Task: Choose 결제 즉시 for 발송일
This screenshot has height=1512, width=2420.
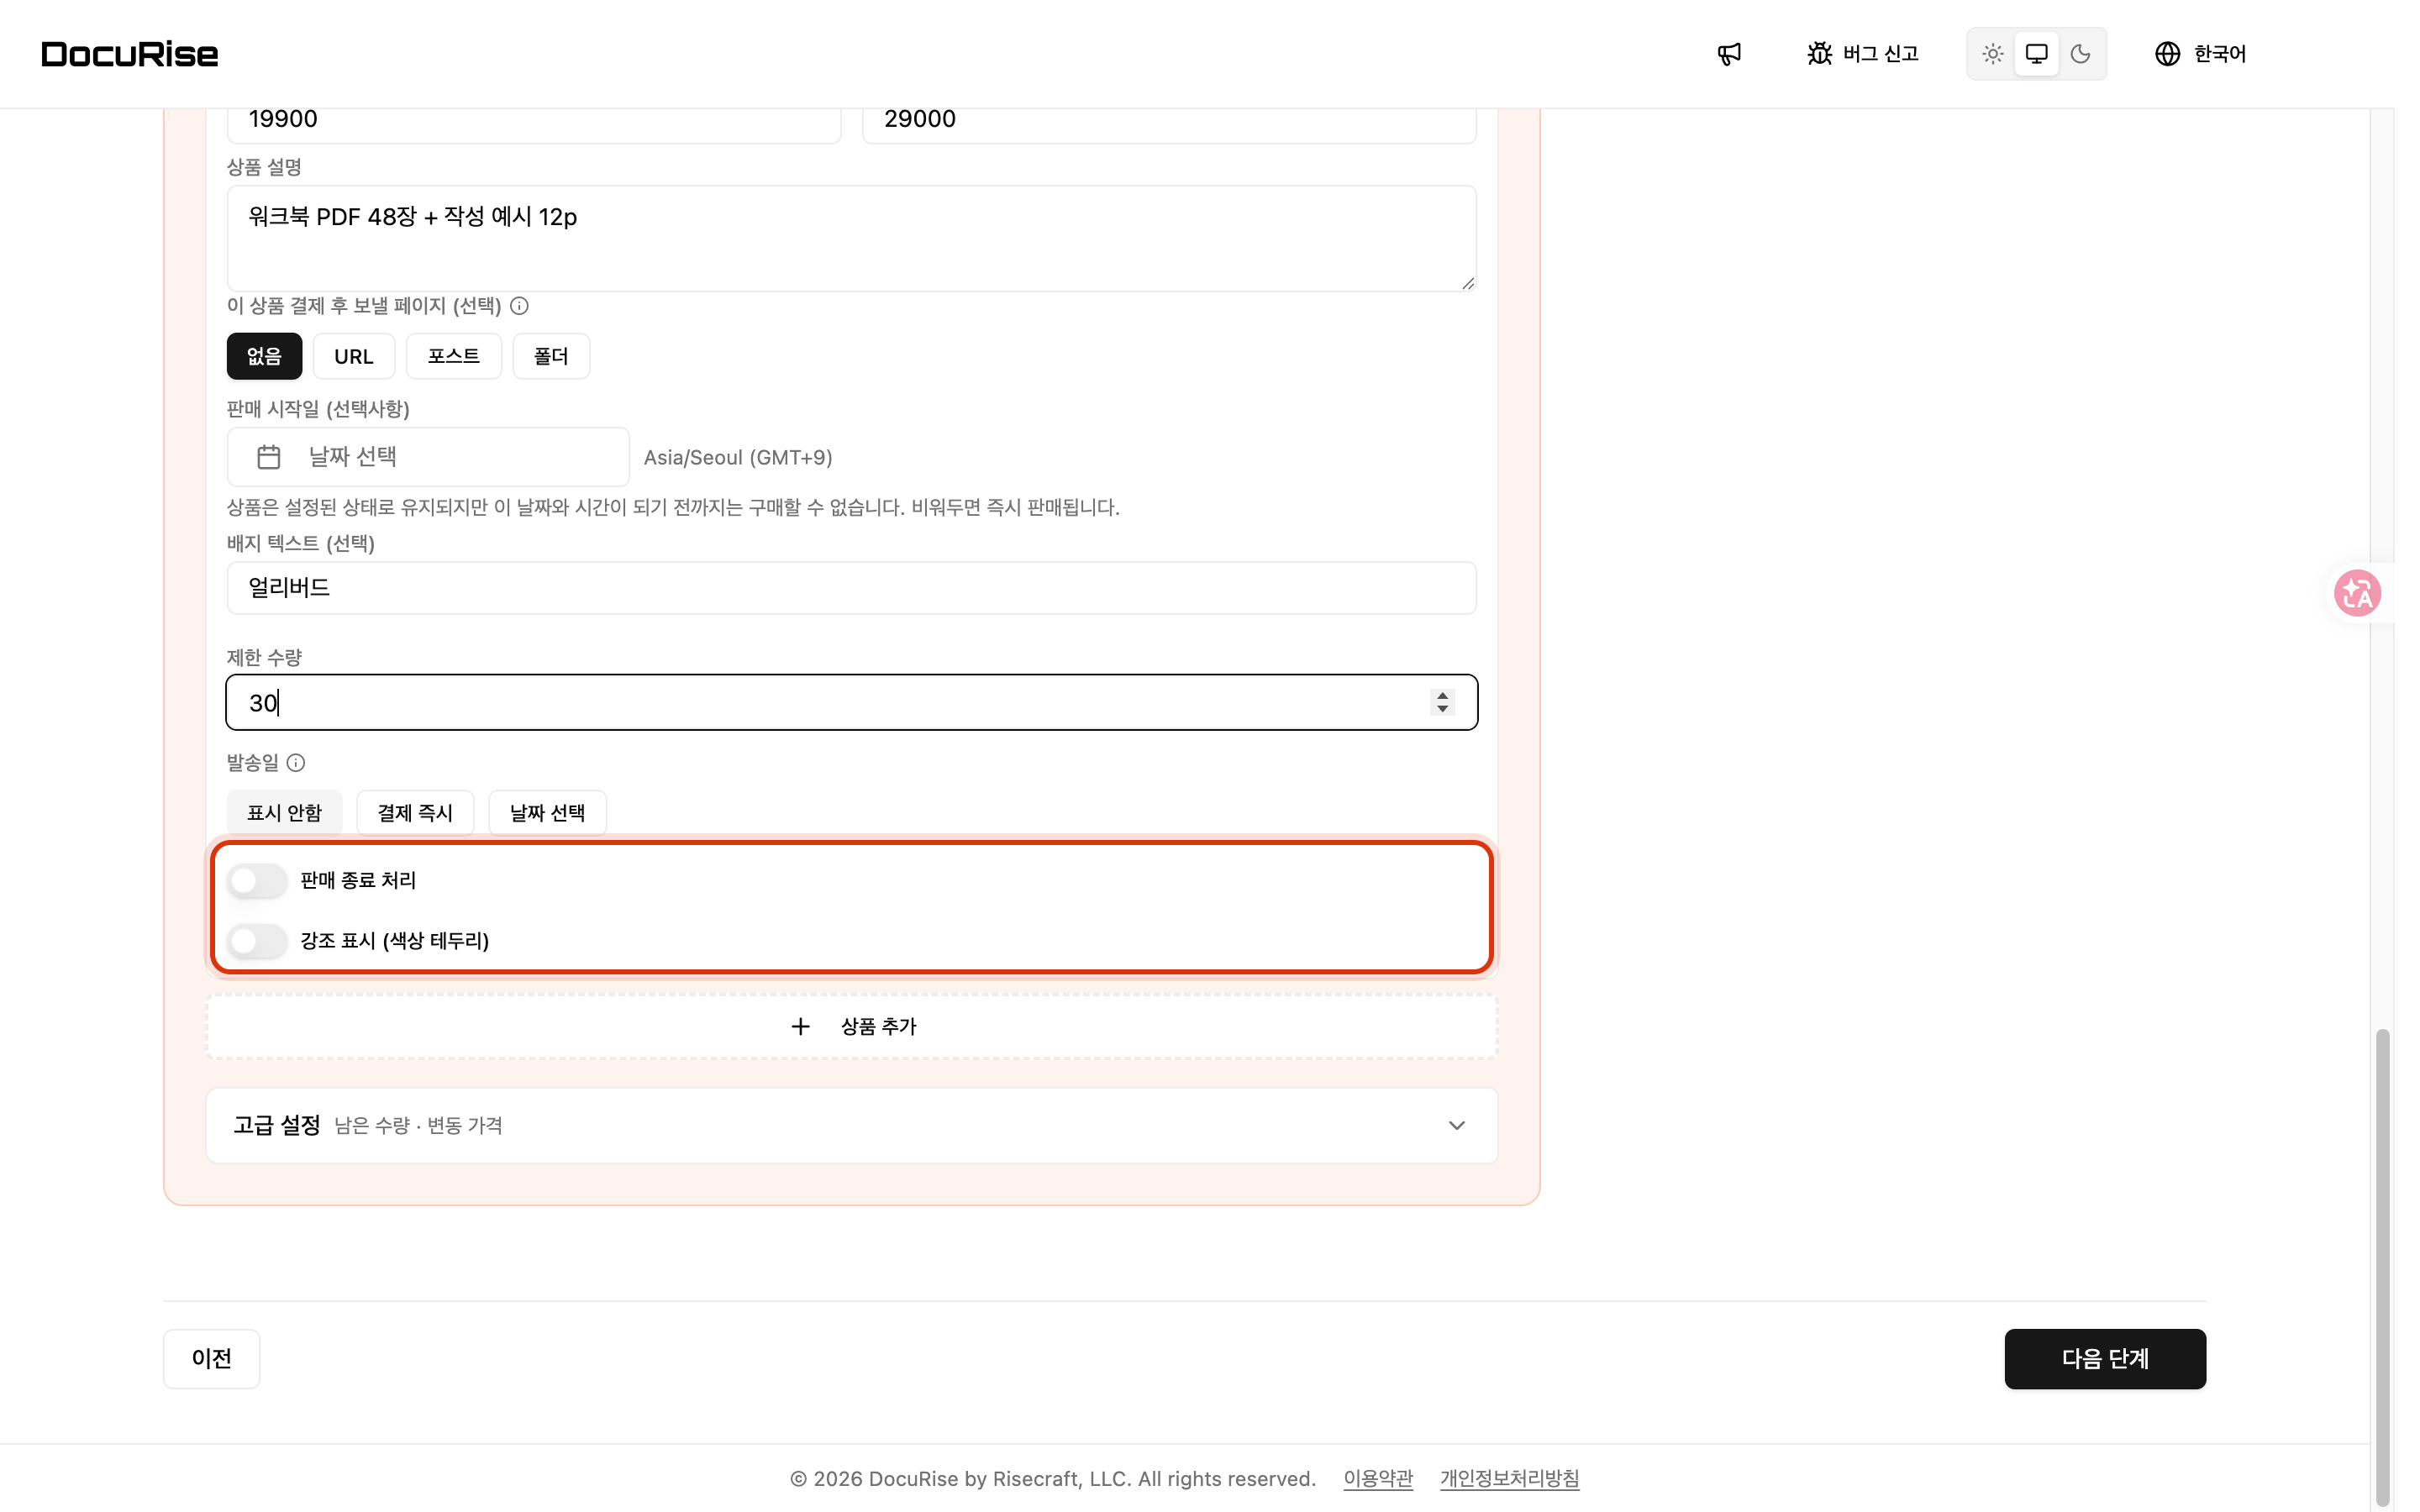Action: (x=415, y=813)
